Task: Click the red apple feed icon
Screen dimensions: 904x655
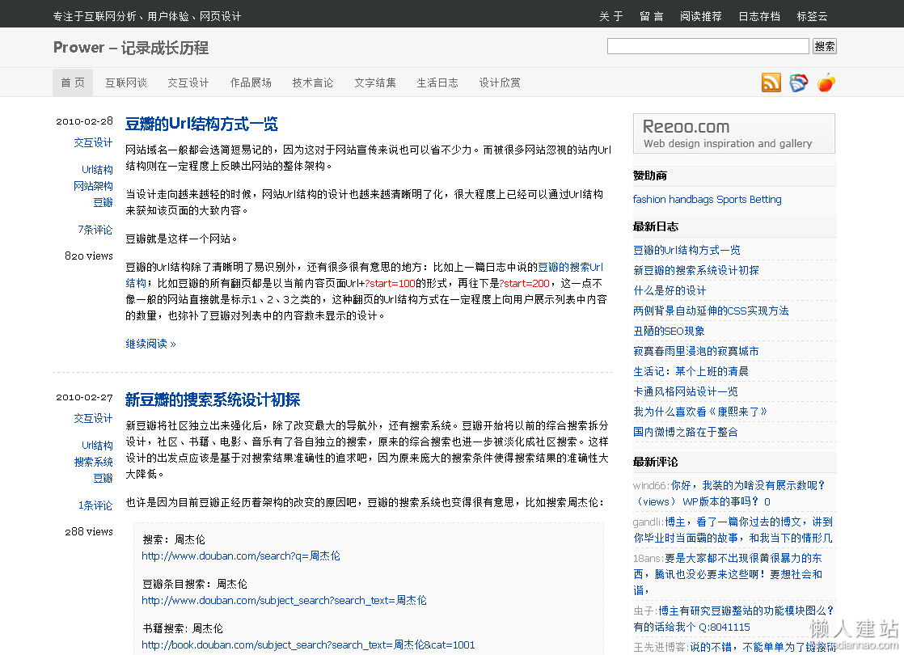Action: [826, 83]
